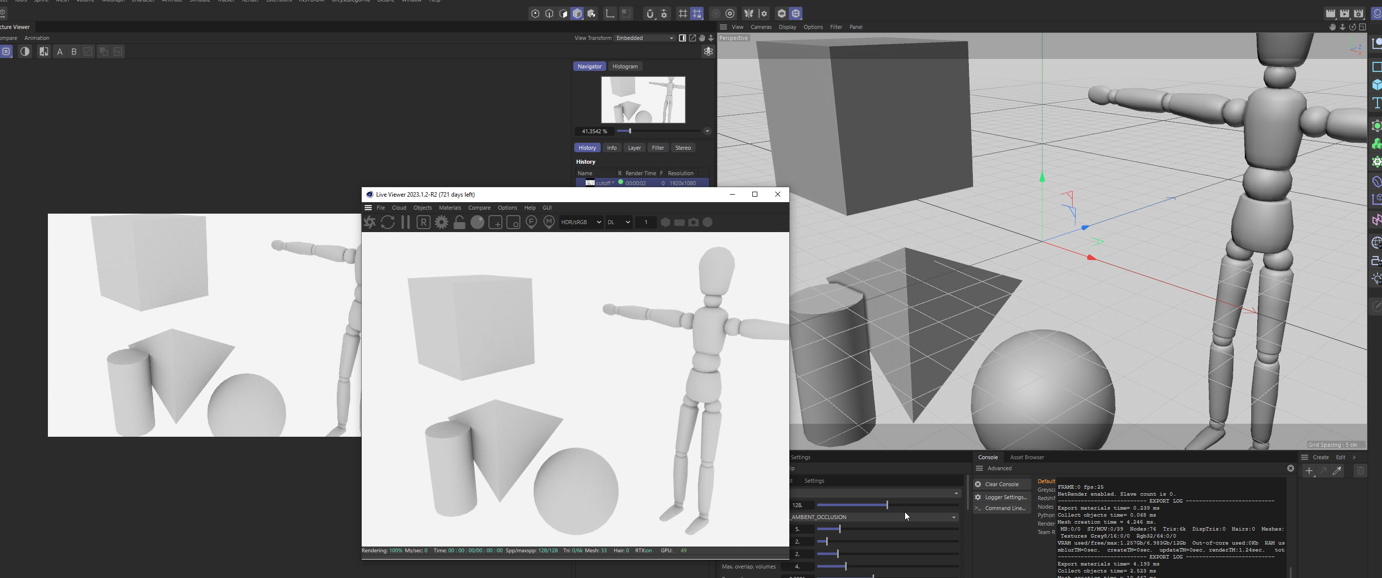The width and height of the screenshot is (1382, 578).
Task: Expand the View Transform Embedded dropdown
Action: click(644, 38)
